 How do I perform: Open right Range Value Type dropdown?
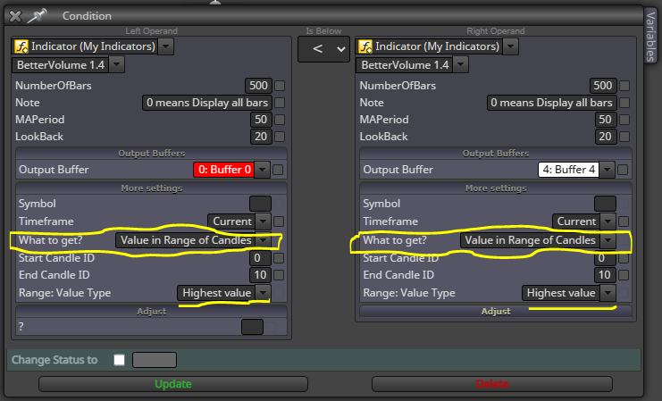[608, 293]
